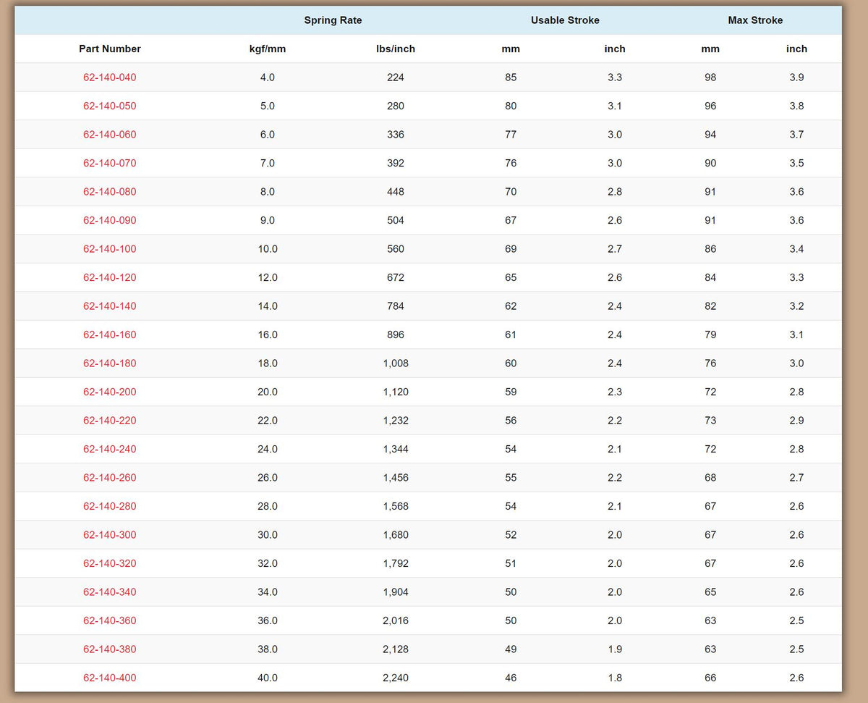Click the 62-140-050 part link
868x703 pixels.
click(109, 106)
